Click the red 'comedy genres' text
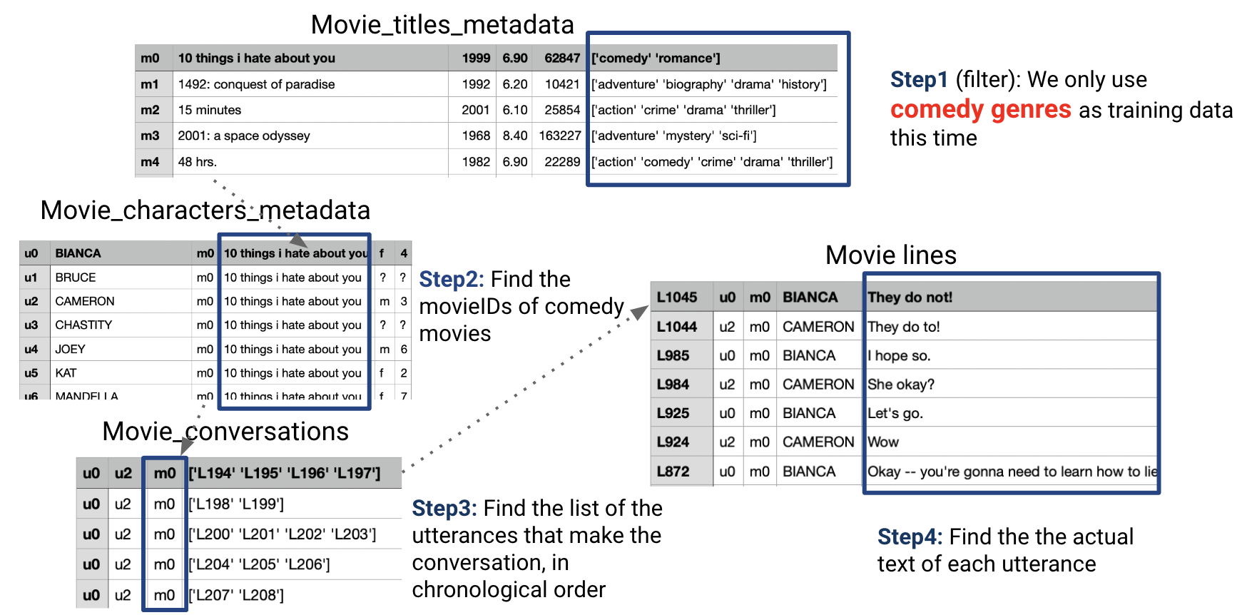Image resolution: width=1247 pixels, height=615 pixels. pos(980,110)
